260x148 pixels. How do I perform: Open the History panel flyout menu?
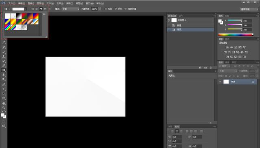click(215, 16)
